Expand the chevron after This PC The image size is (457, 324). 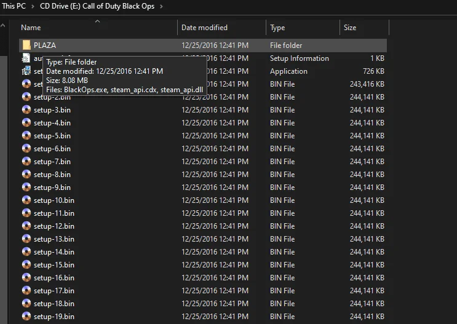coord(33,6)
